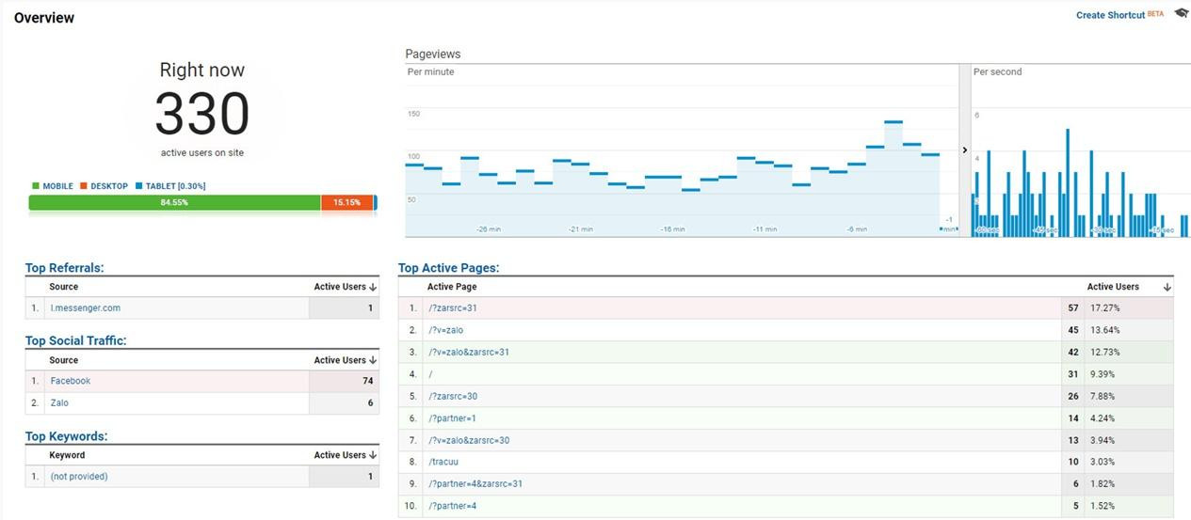Click the orange 15.15% desktop bar segment
The image size is (1191, 520).
click(346, 202)
